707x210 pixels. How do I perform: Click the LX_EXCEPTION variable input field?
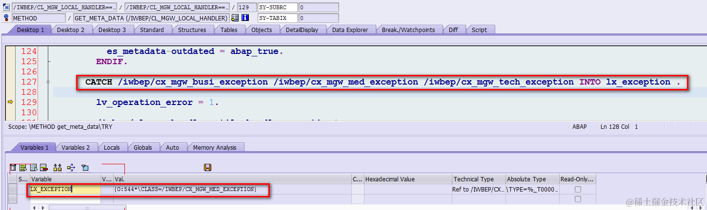pyautogui.click(x=65, y=189)
